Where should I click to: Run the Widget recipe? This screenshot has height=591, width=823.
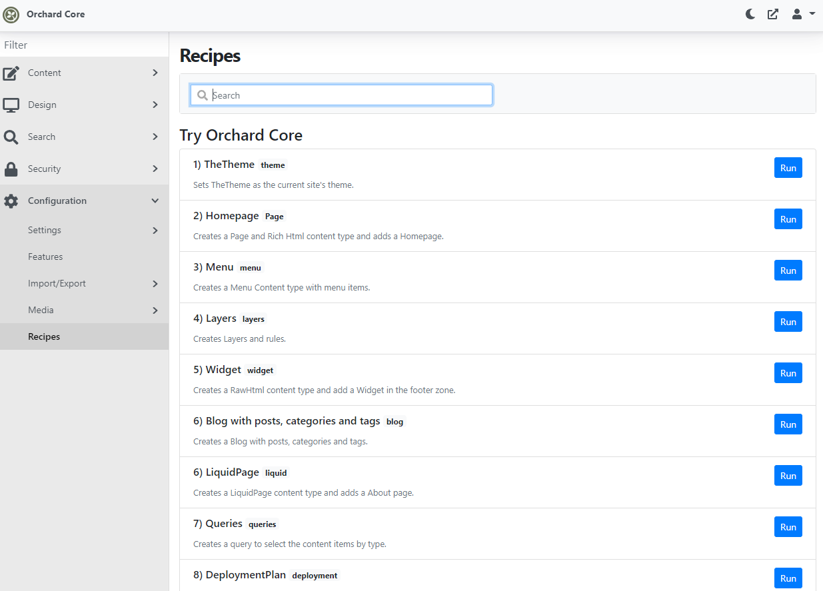click(788, 373)
